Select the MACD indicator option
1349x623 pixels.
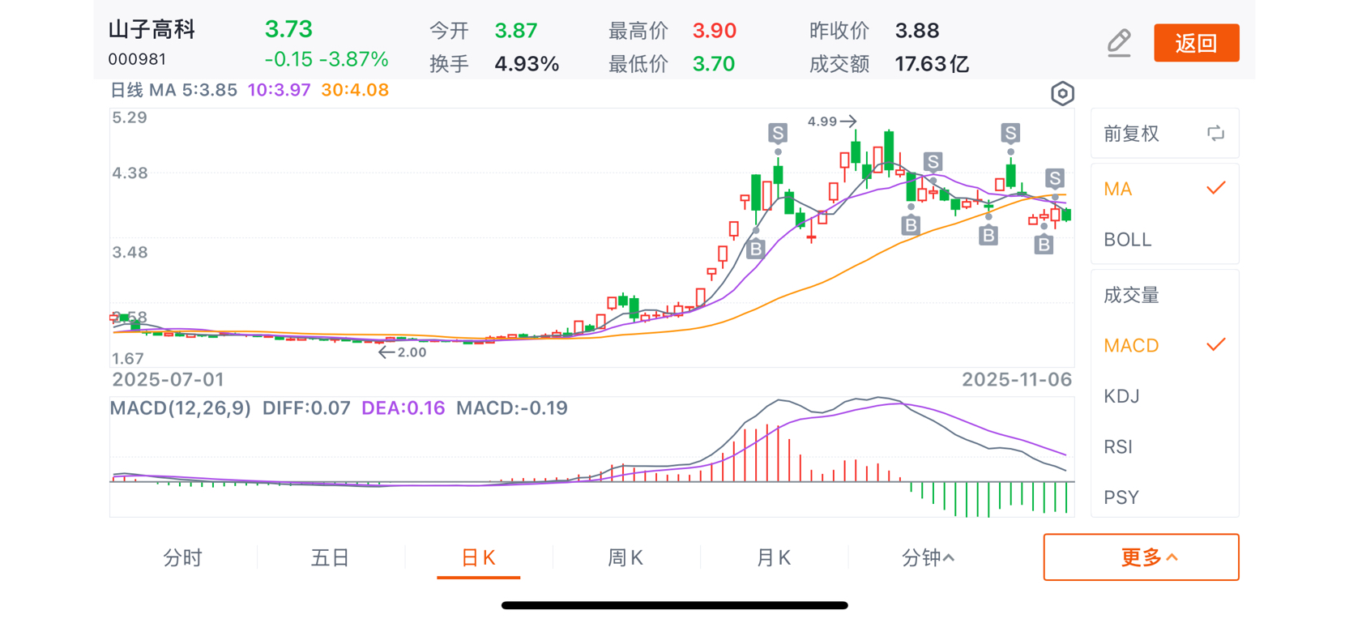point(1164,346)
